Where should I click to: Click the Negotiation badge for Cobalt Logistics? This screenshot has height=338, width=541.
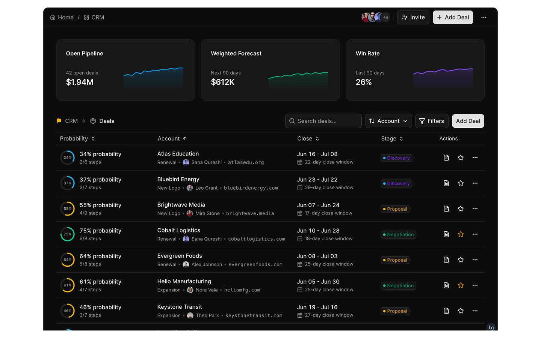click(x=398, y=235)
